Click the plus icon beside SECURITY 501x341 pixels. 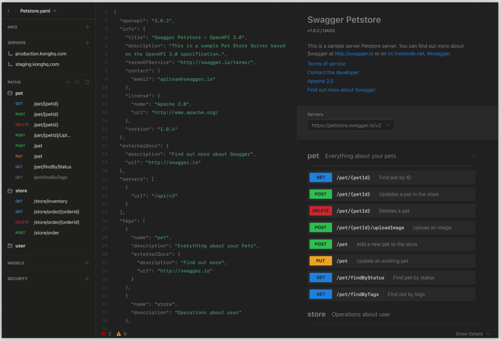(87, 279)
